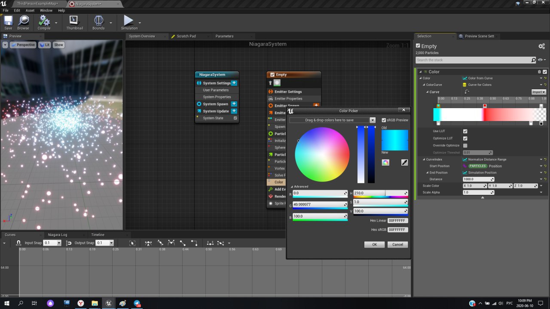Set constant interpolation in curve toolbar
Image resolution: width=550 pixels, height=309 pixels.
click(194, 243)
